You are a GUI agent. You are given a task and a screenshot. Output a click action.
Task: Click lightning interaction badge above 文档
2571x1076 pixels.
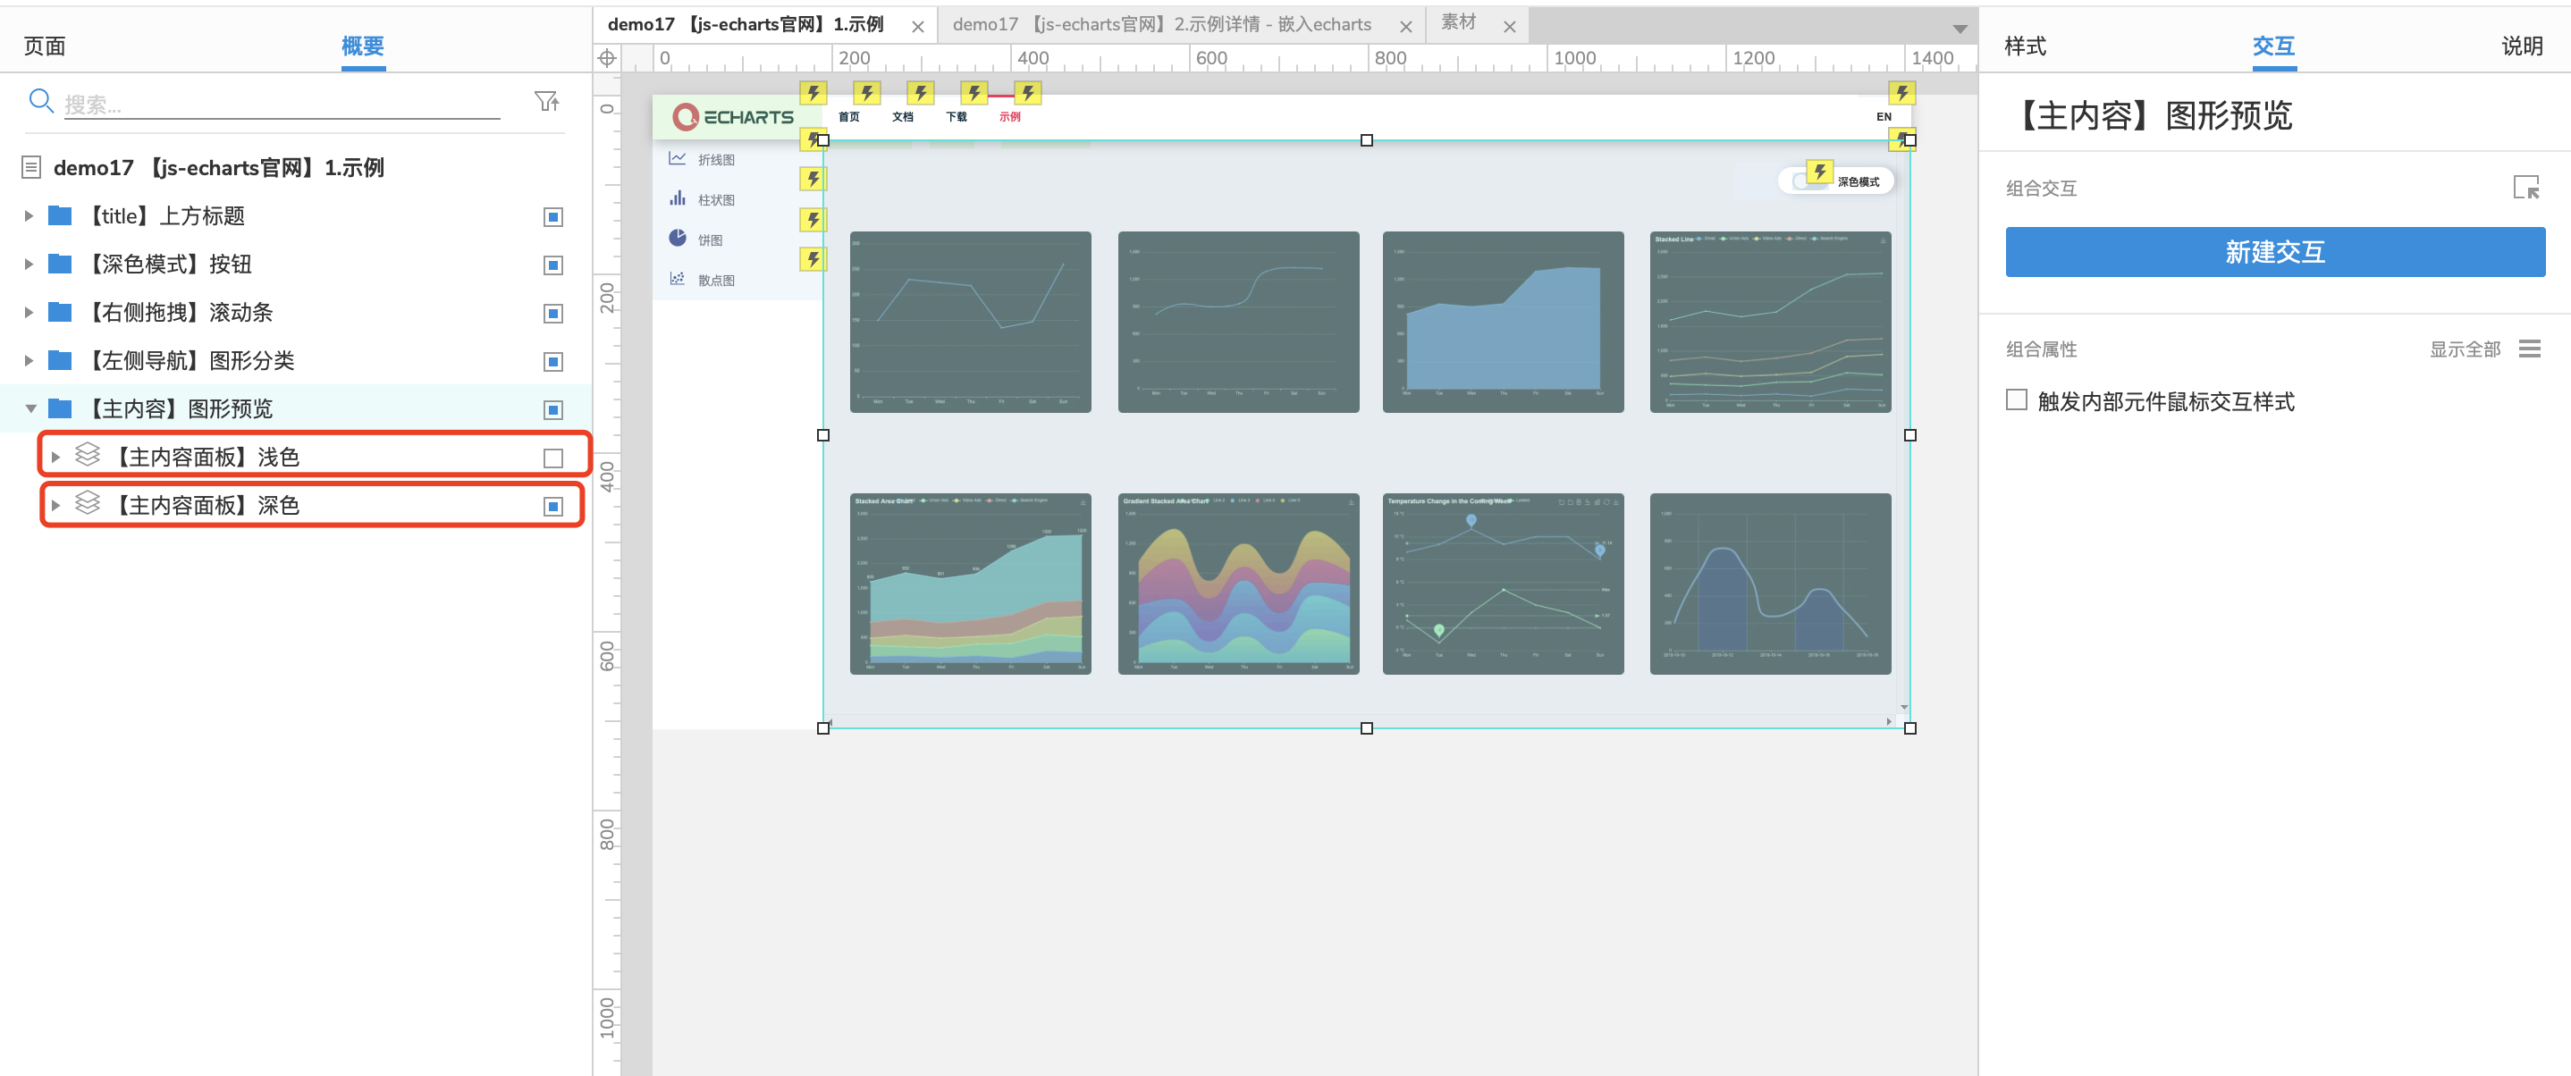pos(919,94)
